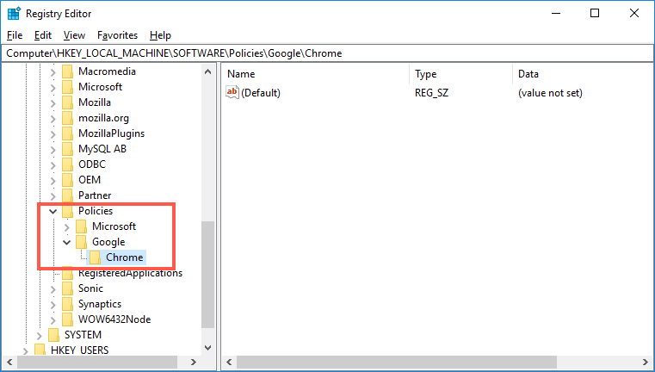
Task: Click the SYSTEM folder icon
Action: coord(54,335)
